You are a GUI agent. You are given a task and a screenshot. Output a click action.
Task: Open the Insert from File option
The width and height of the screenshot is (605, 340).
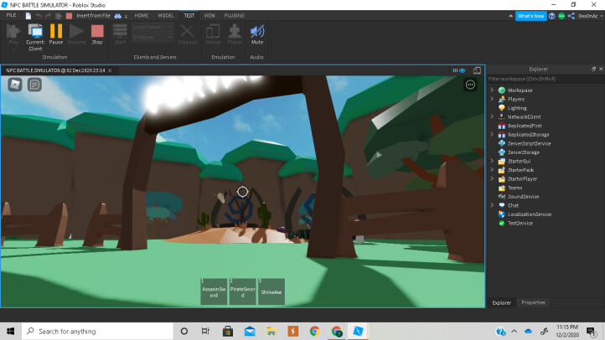point(93,16)
